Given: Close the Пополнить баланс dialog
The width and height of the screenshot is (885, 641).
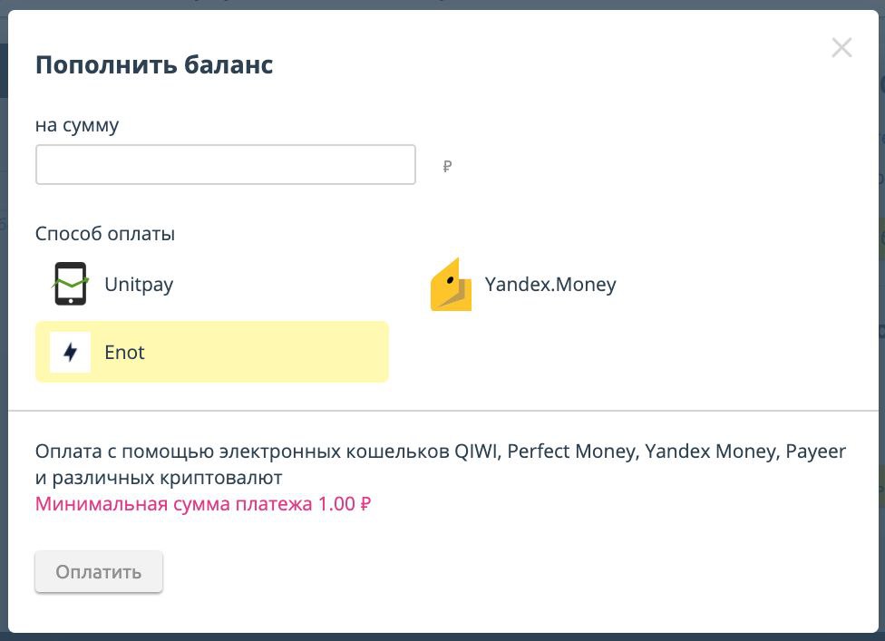Looking at the screenshot, I should (x=841, y=48).
